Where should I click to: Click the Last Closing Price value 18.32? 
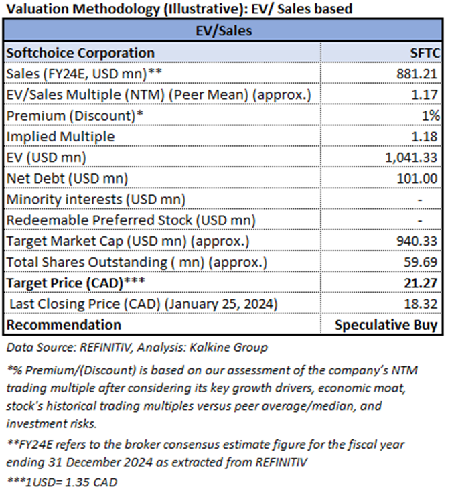tap(423, 303)
